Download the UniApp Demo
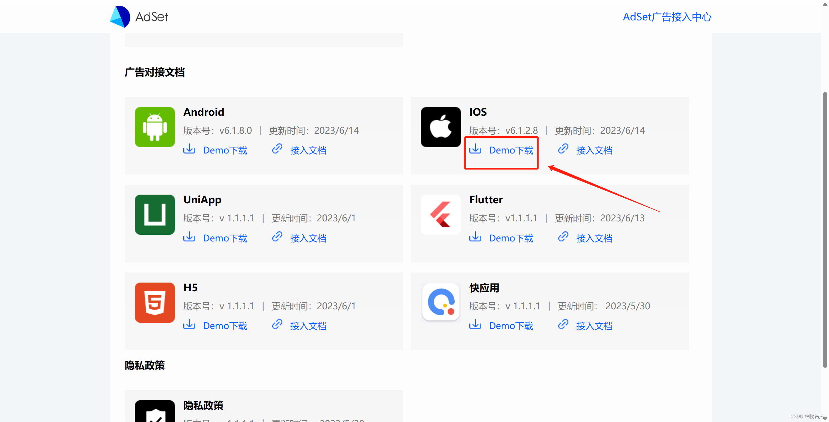Screen dimensions: 829x422 (x=225, y=238)
